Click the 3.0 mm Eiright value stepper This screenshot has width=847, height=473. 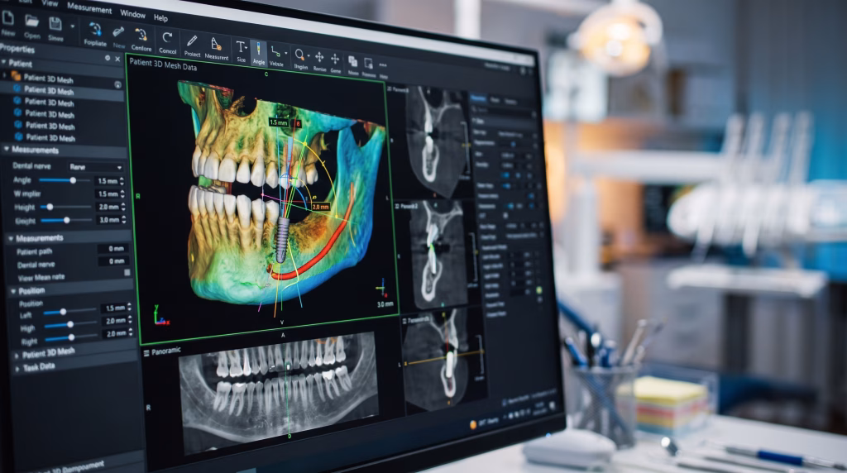point(124,220)
